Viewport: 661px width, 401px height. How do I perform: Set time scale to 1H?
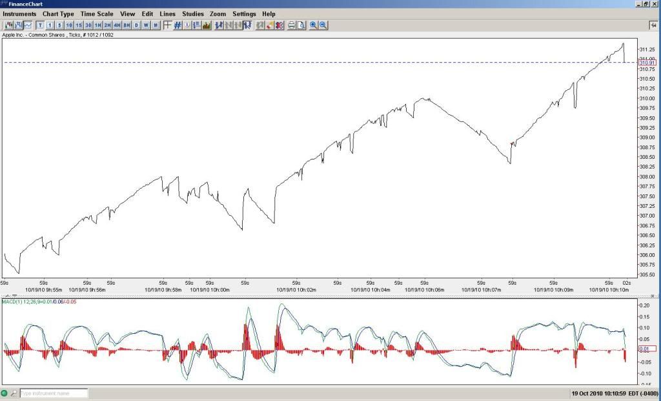click(97, 25)
